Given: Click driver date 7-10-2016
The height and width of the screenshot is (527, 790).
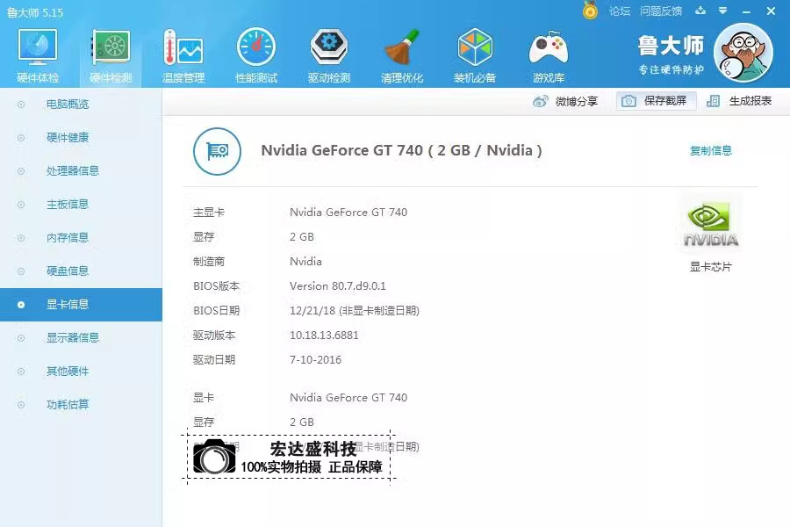Looking at the screenshot, I should 315,360.
